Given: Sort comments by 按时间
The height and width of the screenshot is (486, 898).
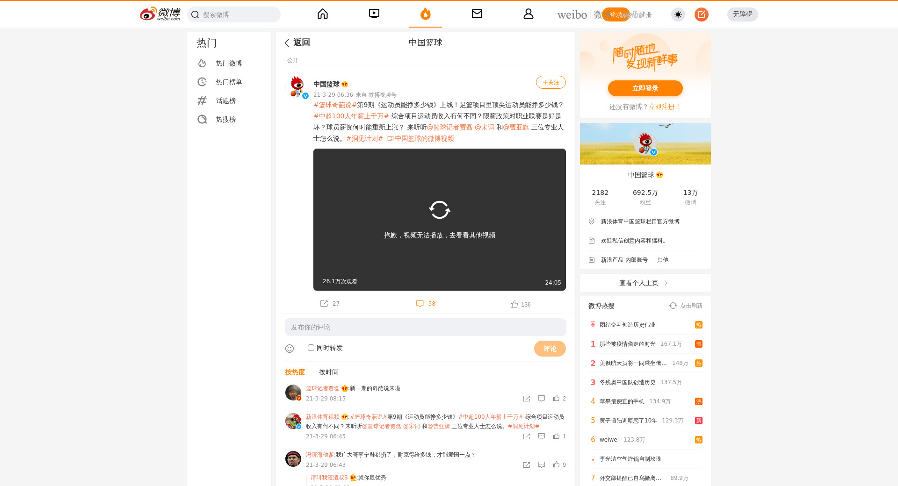Looking at the screenshot, I should tap(328, 372).
